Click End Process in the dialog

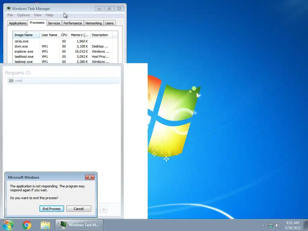click(51, 209)
